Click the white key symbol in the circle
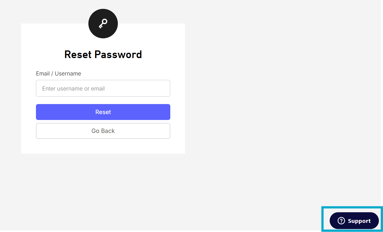The width and height of the screenshot is (383, 232). [103, 23]
